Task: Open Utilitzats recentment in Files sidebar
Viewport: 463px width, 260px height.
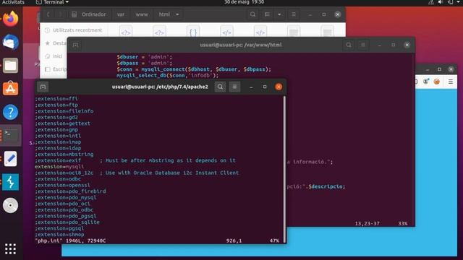Action: 74,30
